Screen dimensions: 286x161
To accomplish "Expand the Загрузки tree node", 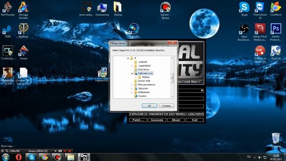I will (132, 89).
